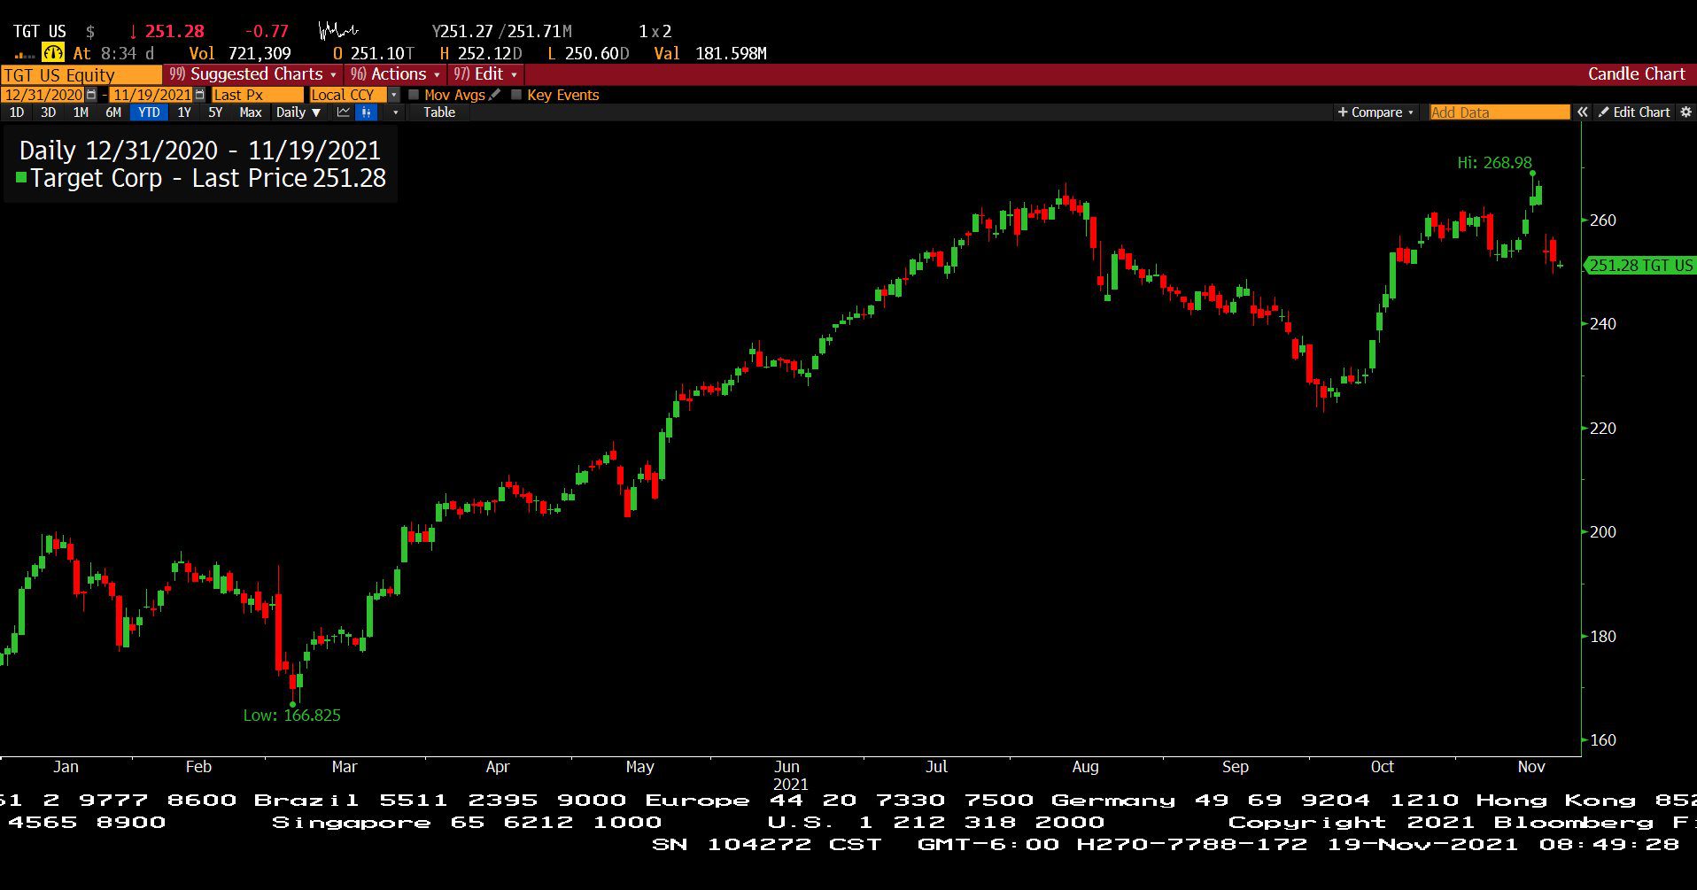Click the end date field 11/19/2021
This screenshot has width=1697, height=890.
(151, 95)
